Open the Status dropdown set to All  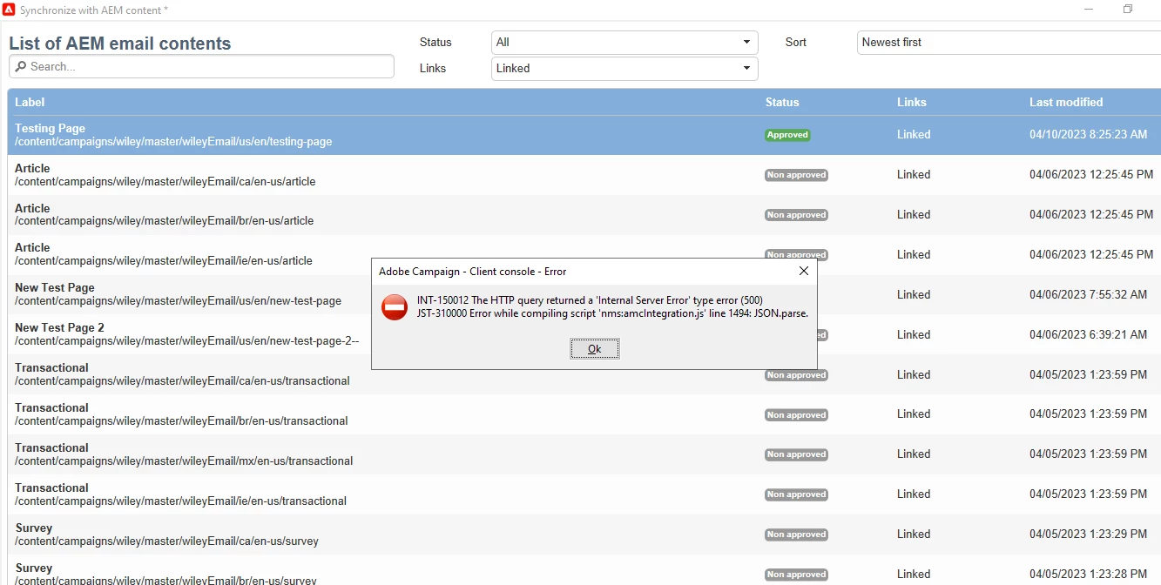(624, 42)
